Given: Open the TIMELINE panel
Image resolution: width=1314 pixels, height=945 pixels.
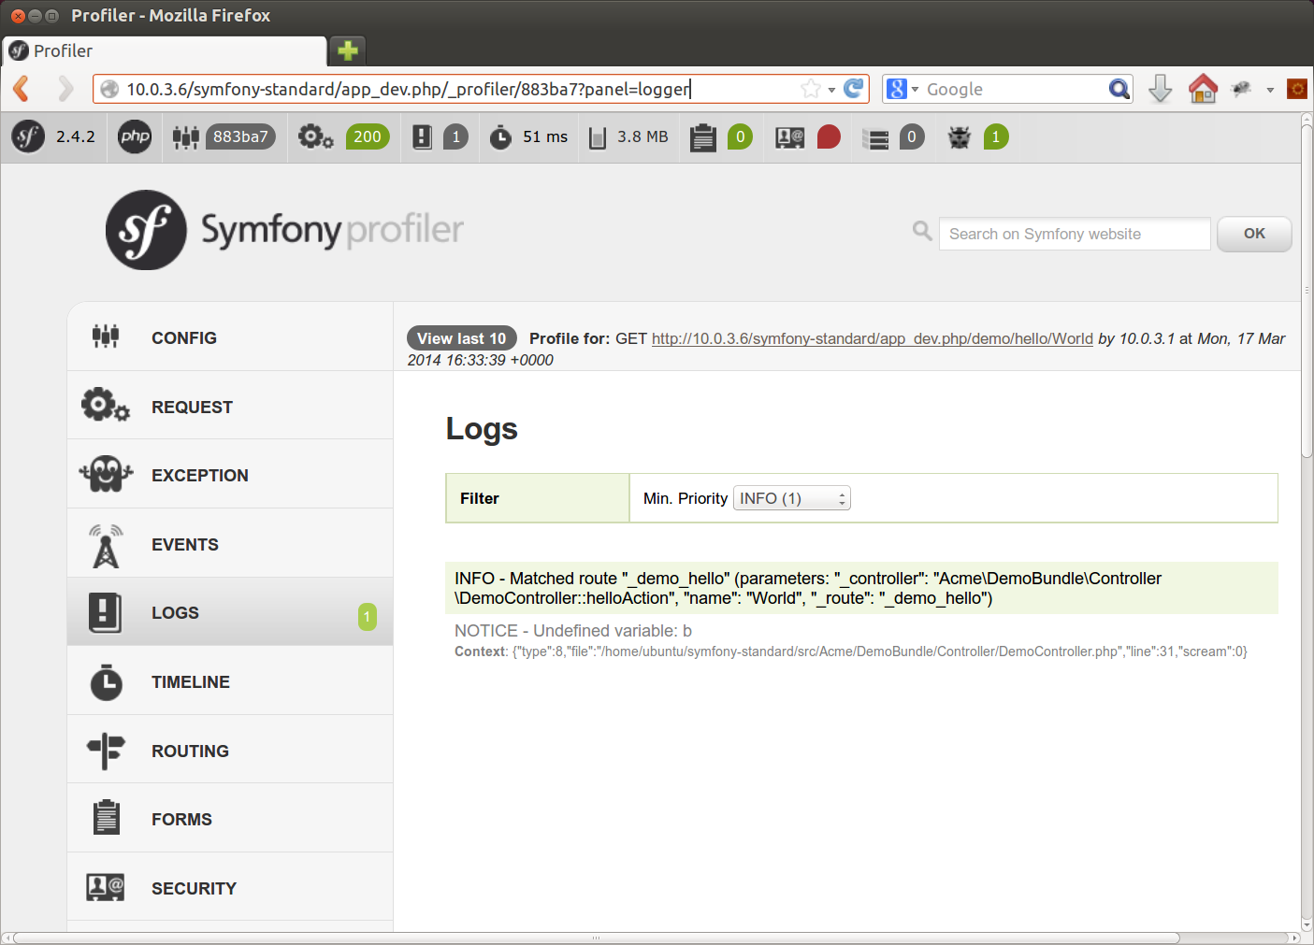Looking at the screenshot, I should point(230,681).
